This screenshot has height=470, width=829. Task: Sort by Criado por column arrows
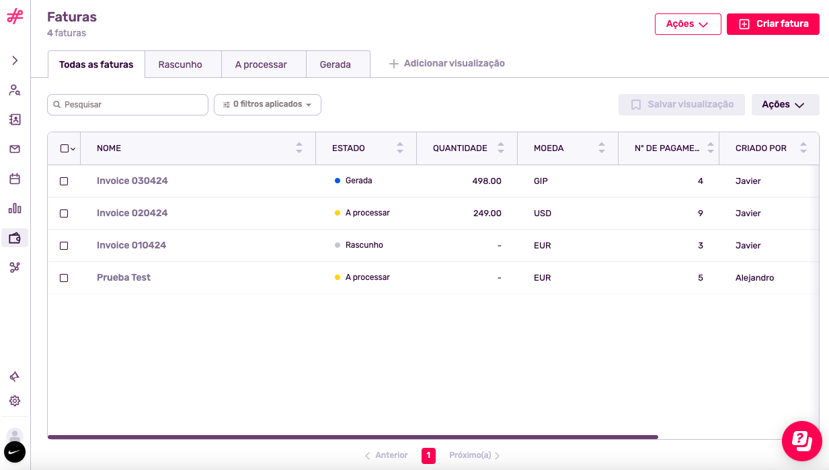tap(803, 148)
